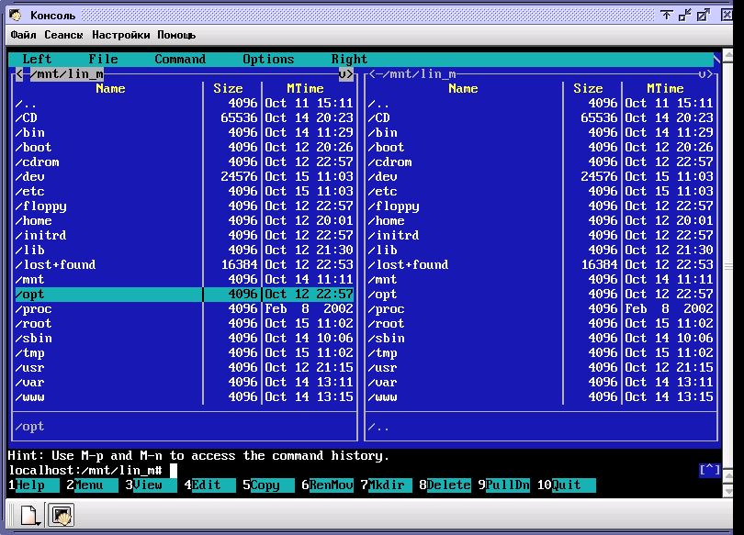744x535 pixels.
Task: Select /etc directory in left panel
Action: 184,192
